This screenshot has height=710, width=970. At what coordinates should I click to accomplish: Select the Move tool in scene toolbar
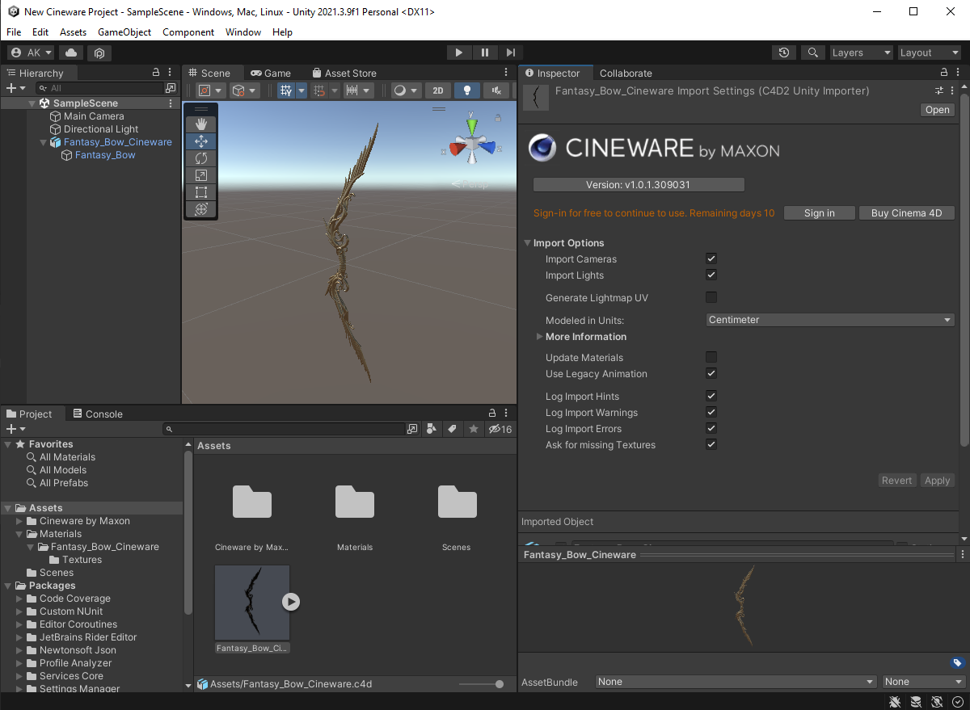pyautogui.click(x=201, y=141)
